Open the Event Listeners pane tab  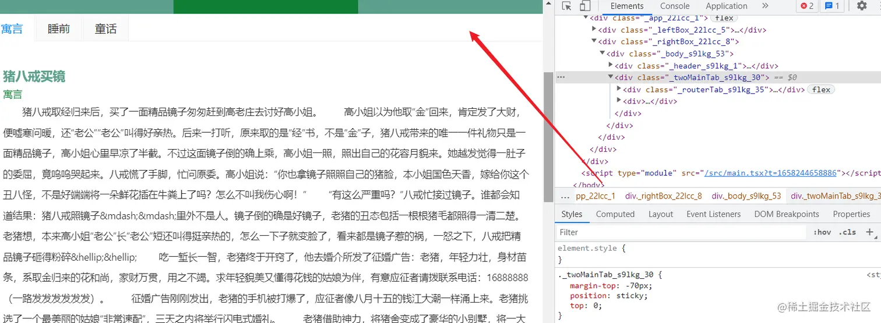[714, 214]
